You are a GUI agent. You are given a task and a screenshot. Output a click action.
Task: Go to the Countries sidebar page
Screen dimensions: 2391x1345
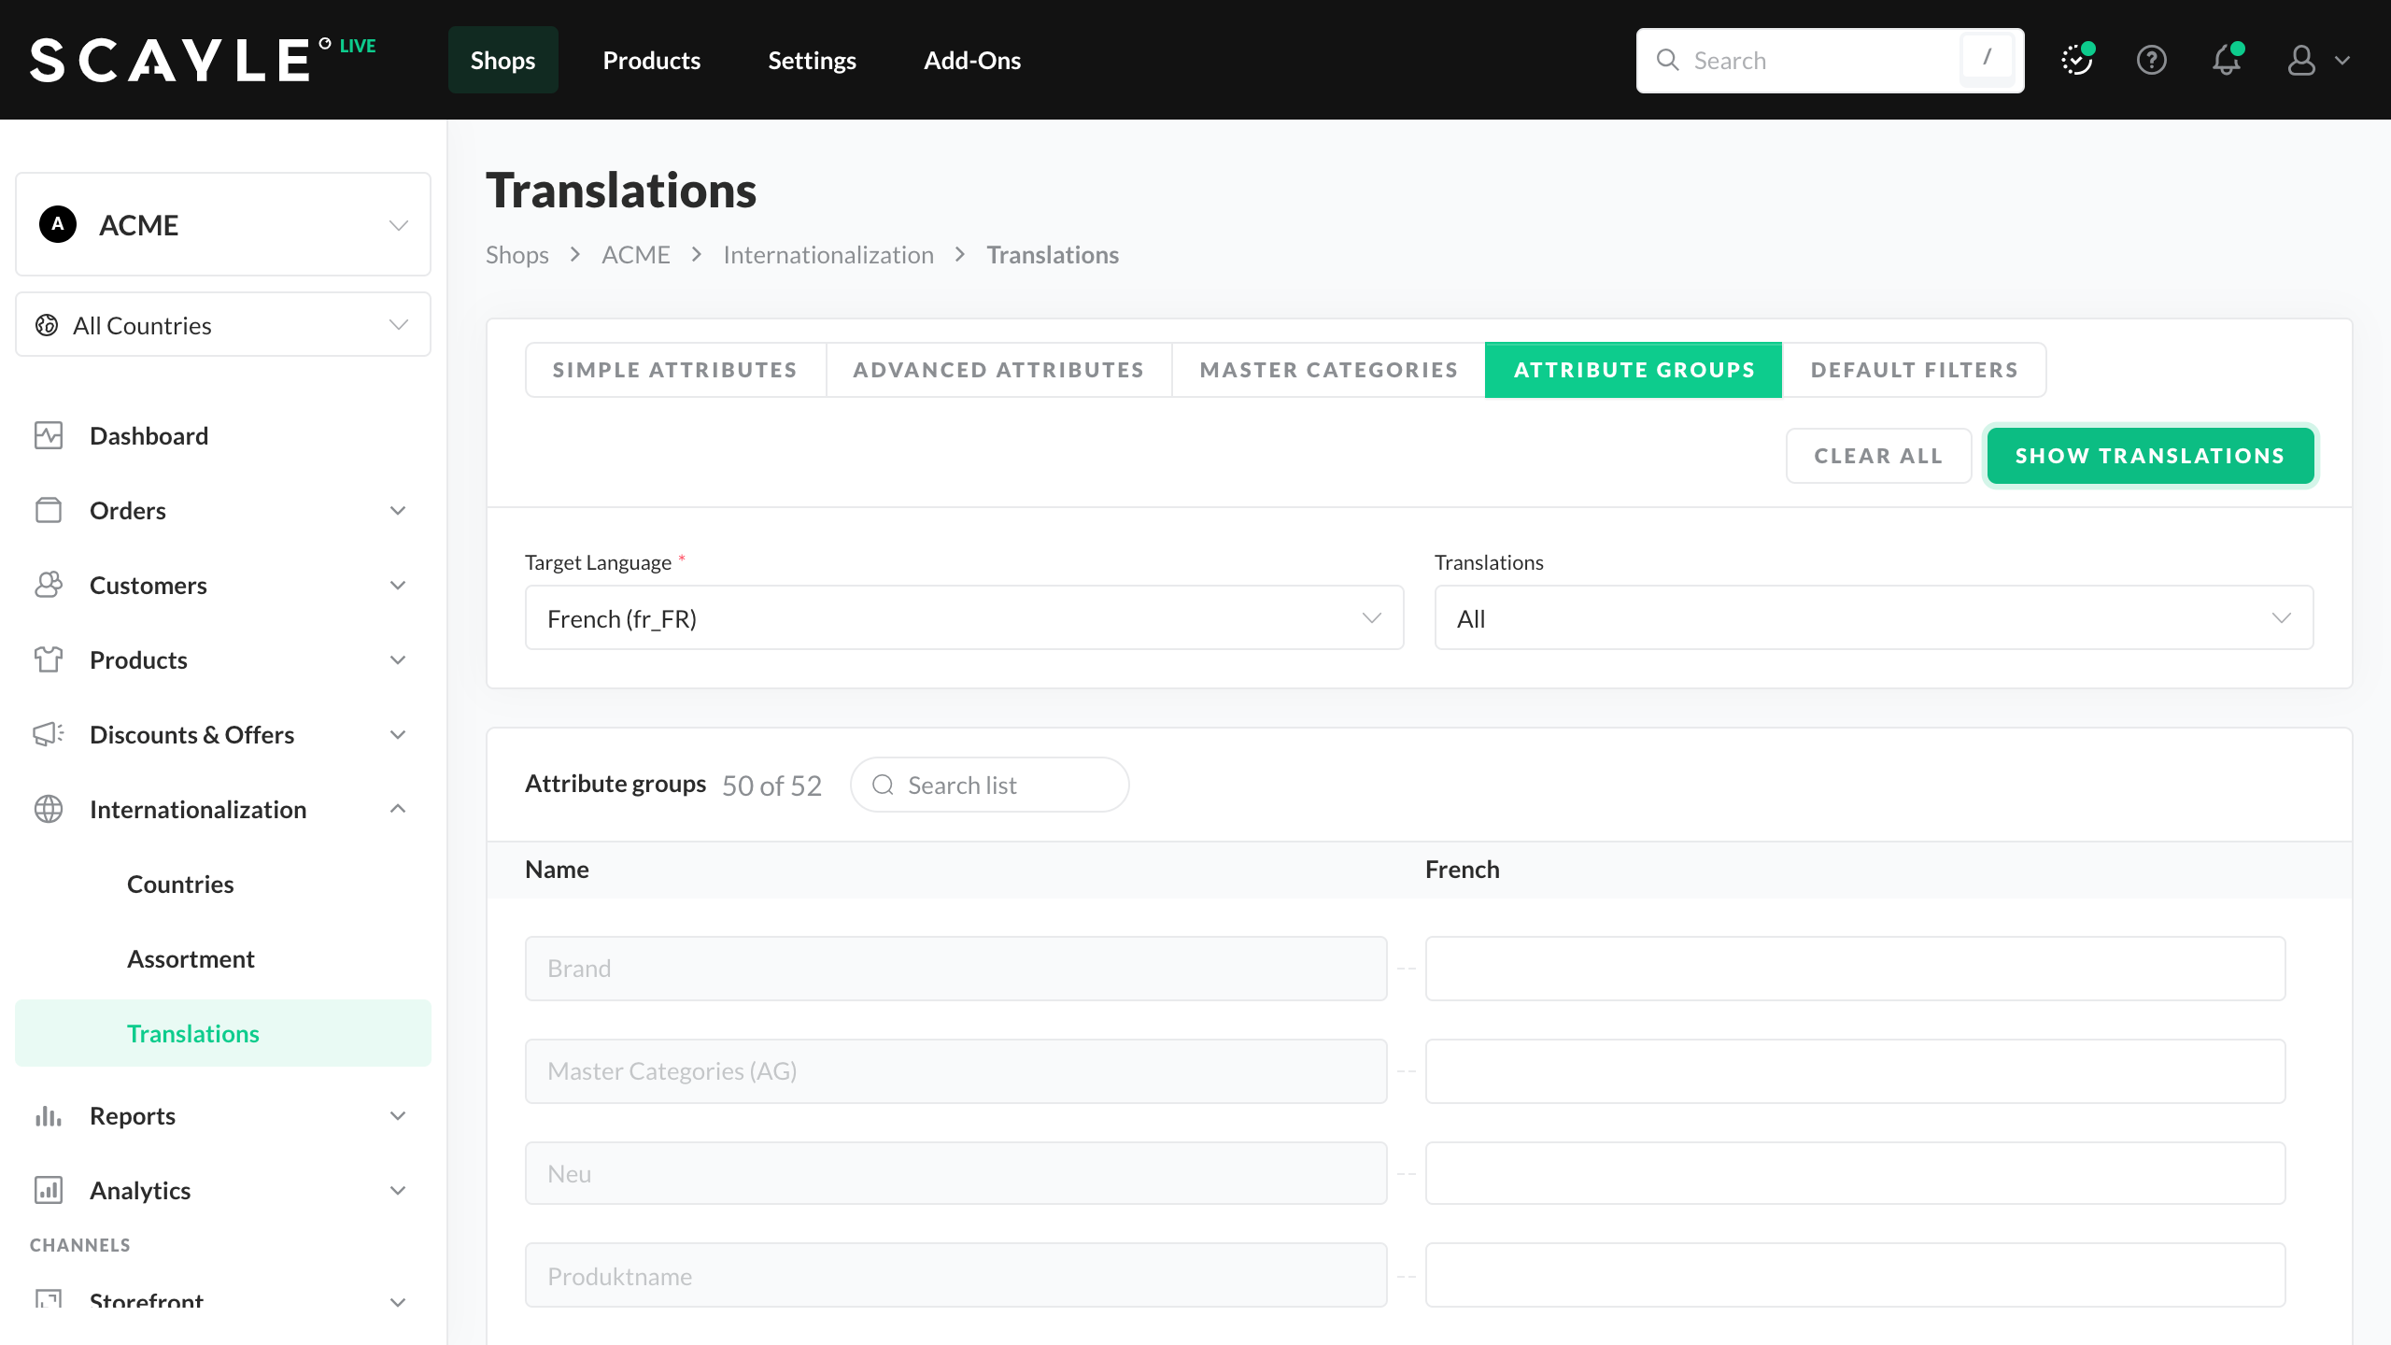point(180,884)
